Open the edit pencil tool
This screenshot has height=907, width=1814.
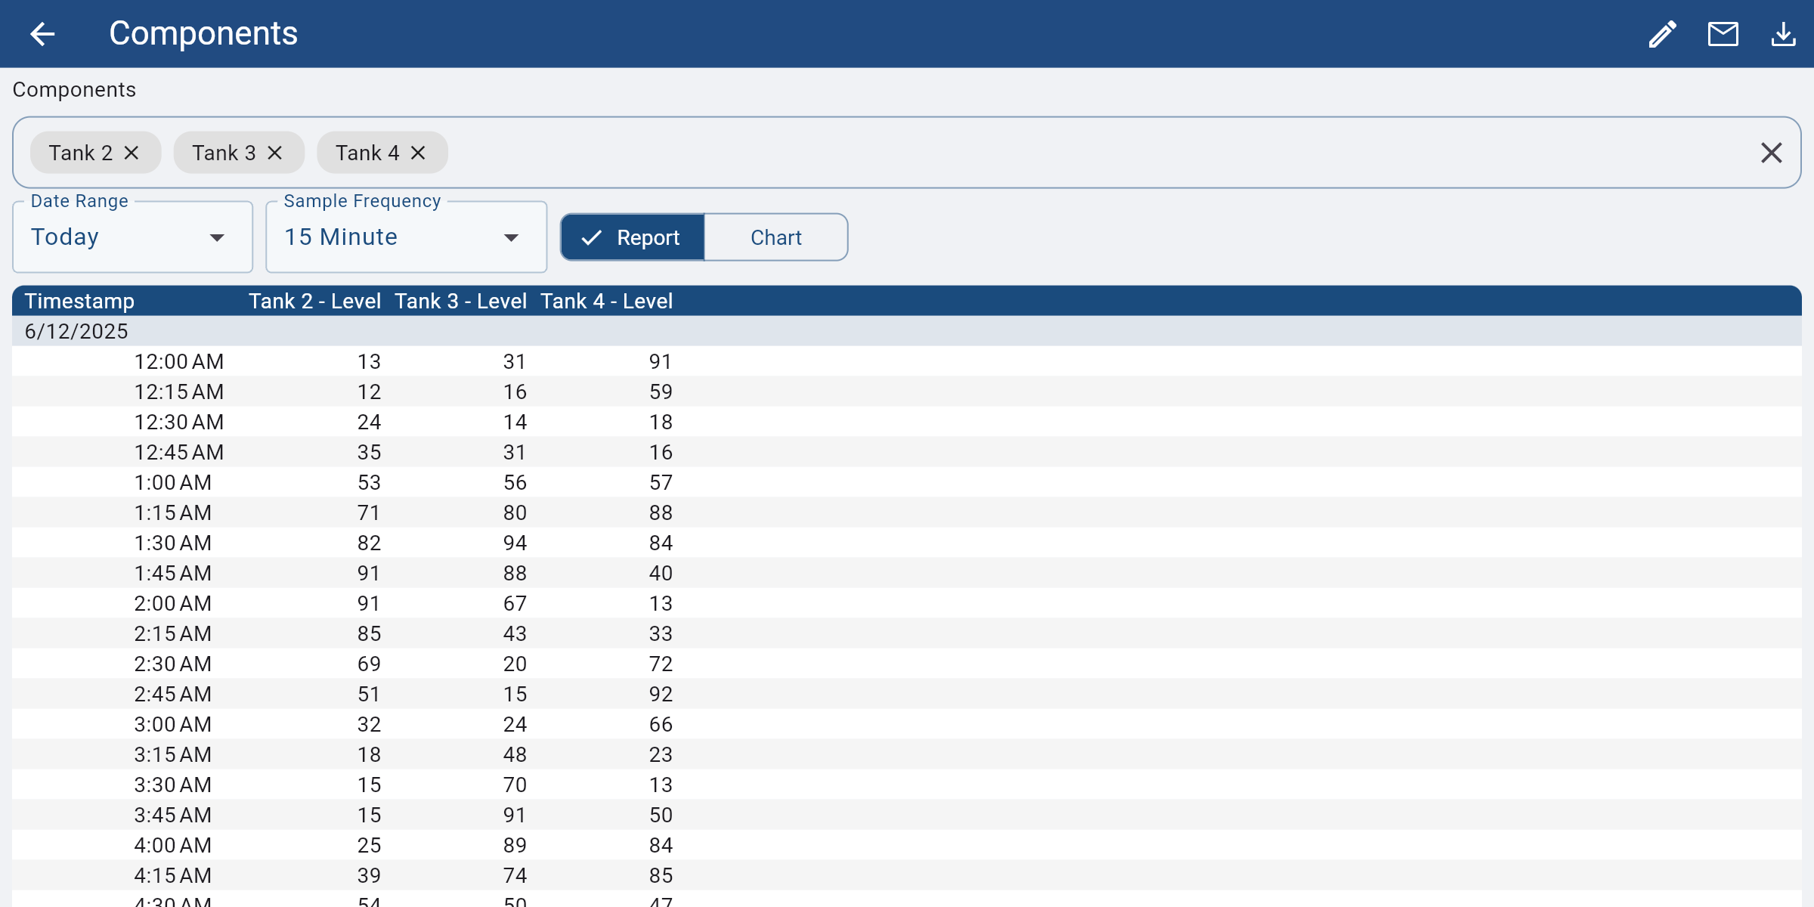point(1662,34)
